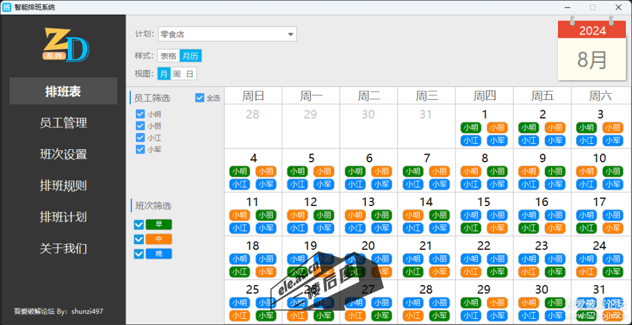Uncheck employee 小丽 filter
Screen dimensions: 632x325
point(140,126)
